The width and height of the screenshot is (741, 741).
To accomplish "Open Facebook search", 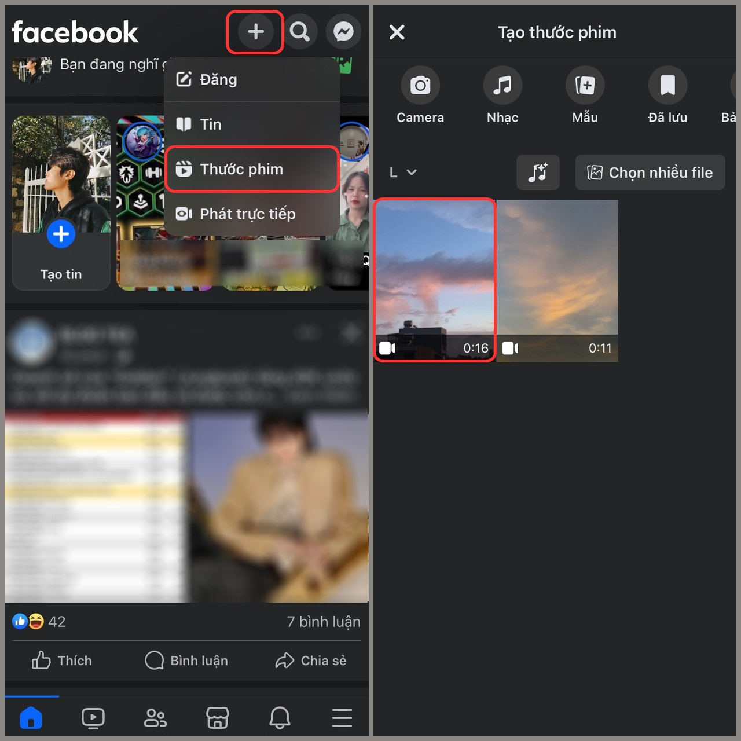I will click(x=300, y=32).
